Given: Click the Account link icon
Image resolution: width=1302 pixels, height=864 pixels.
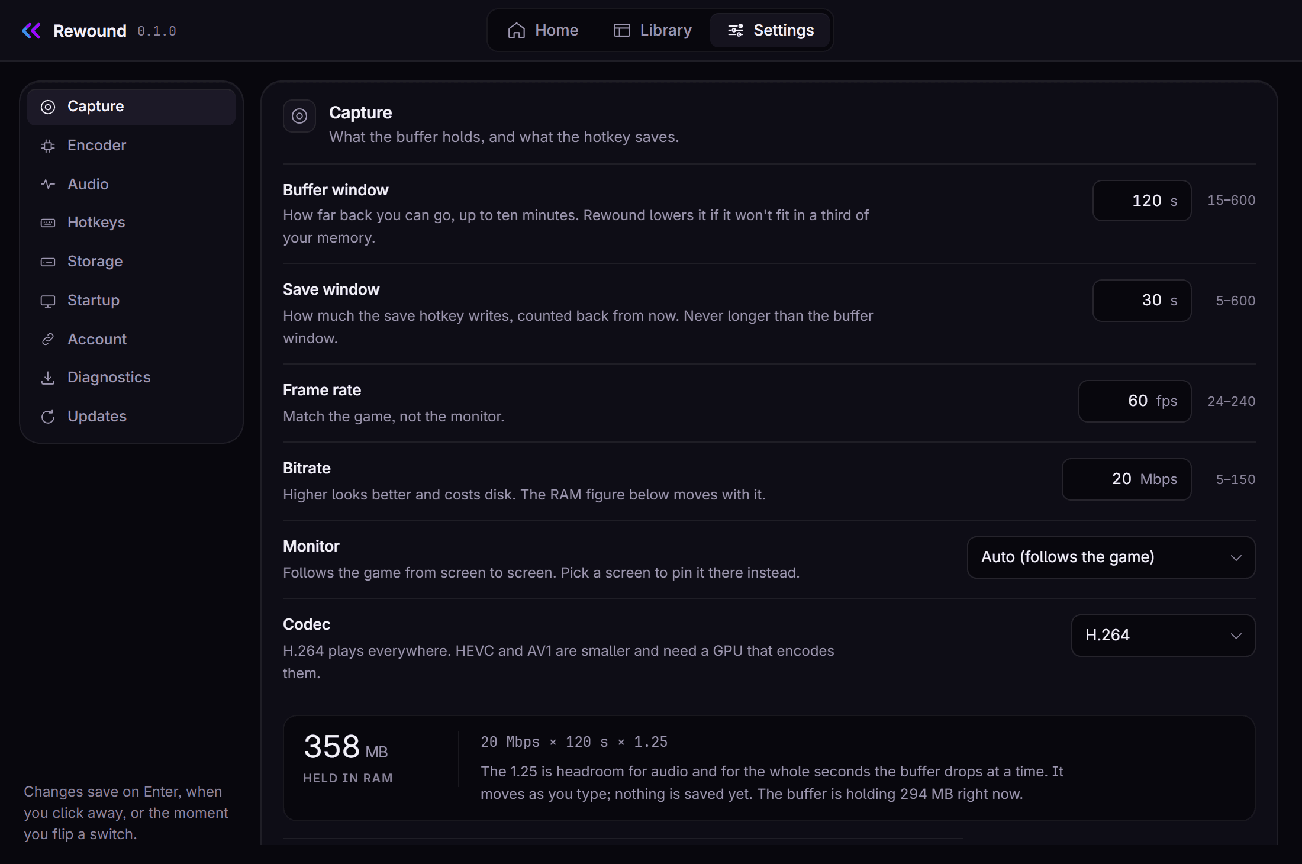Looking at the screenshot, I should tap(48, 339).
